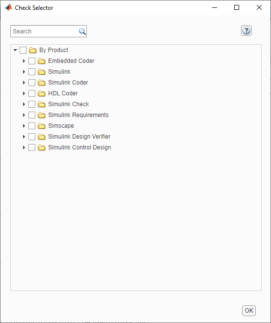The width and height of the screenshot is (271, 323).
Task: Expand the Simulink Requirements node
Action: [x=24, y=115]
